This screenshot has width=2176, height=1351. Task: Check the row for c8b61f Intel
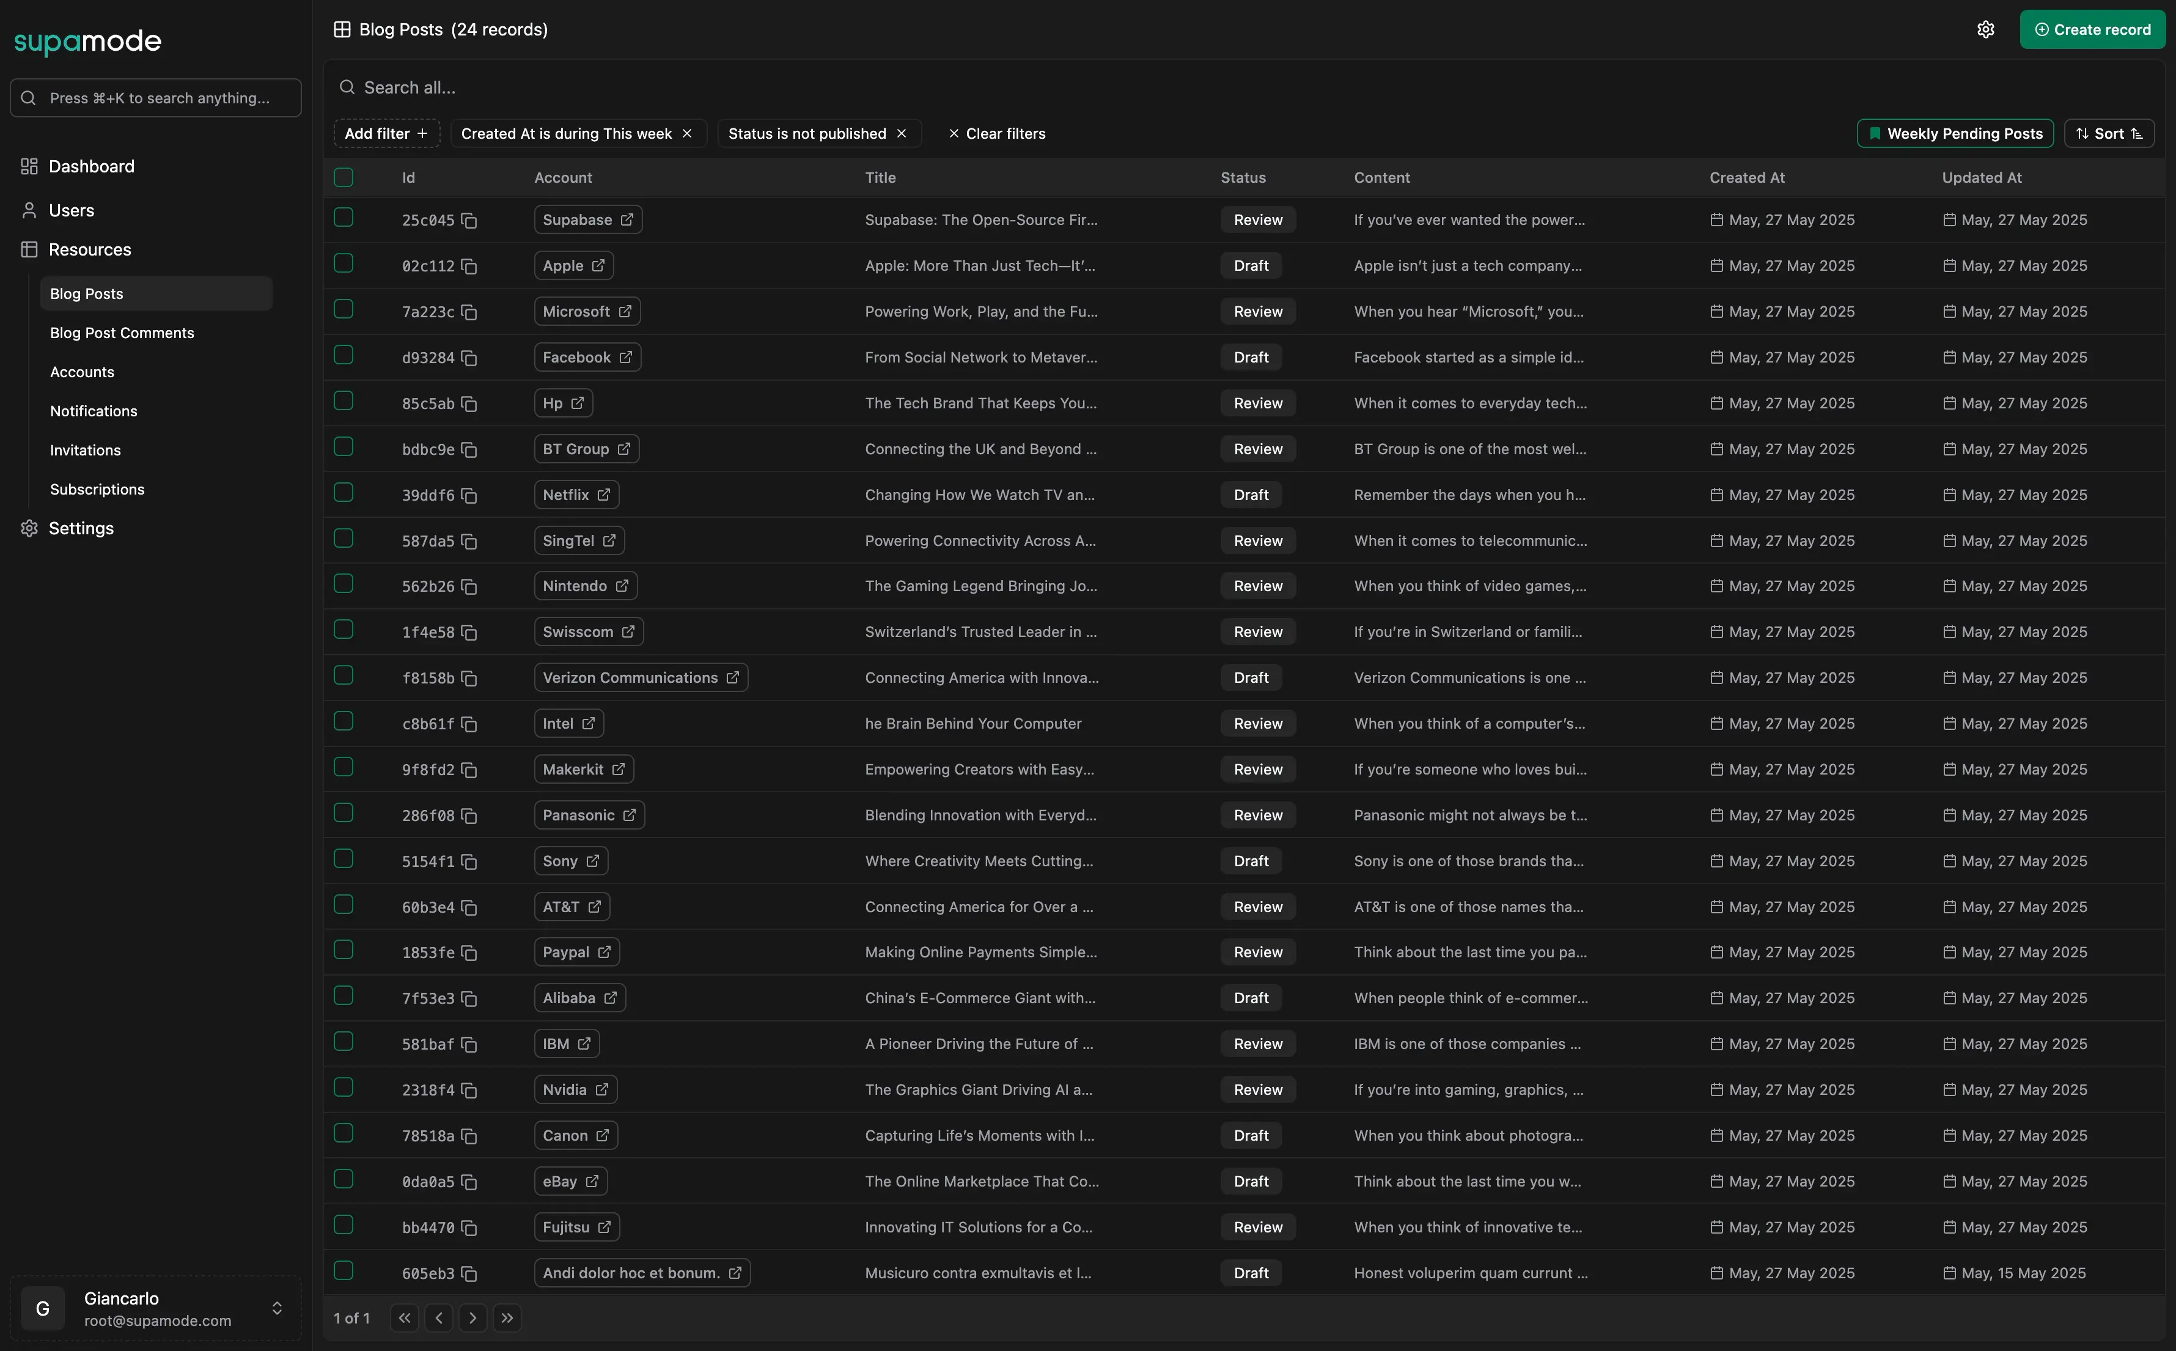pyautogui.click(x=344, y=721)
